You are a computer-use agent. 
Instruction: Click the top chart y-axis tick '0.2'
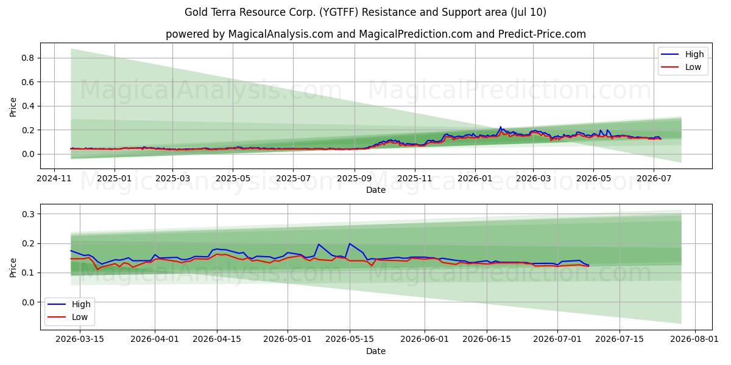point(29,130)
